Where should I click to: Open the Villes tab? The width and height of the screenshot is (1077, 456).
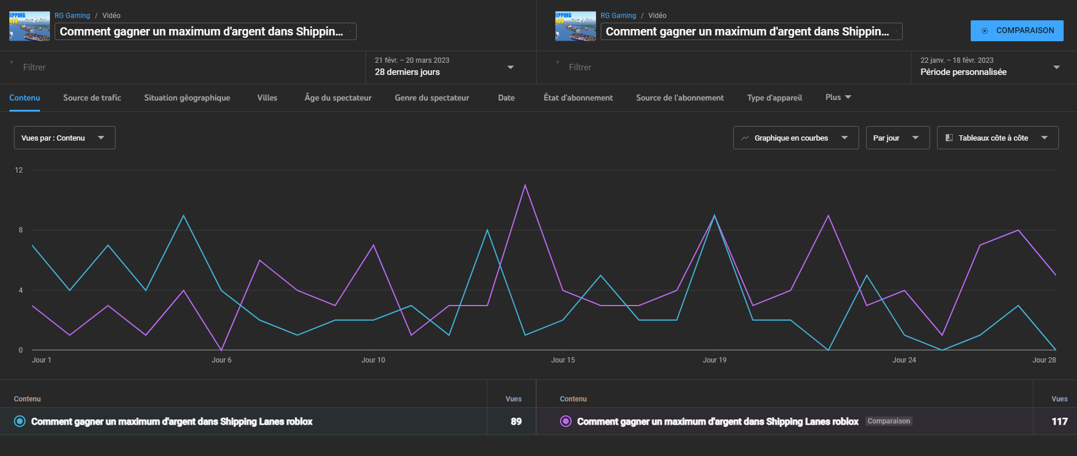click(267, 98)
